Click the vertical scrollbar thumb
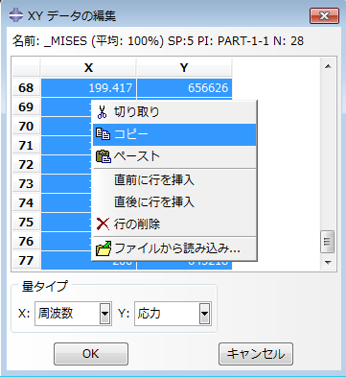This screenshot has width=346, height=377. click(328, 242)
